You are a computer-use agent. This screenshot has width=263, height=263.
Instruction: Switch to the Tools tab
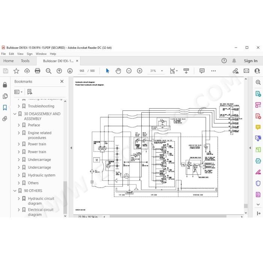click(x=25, y=61)
